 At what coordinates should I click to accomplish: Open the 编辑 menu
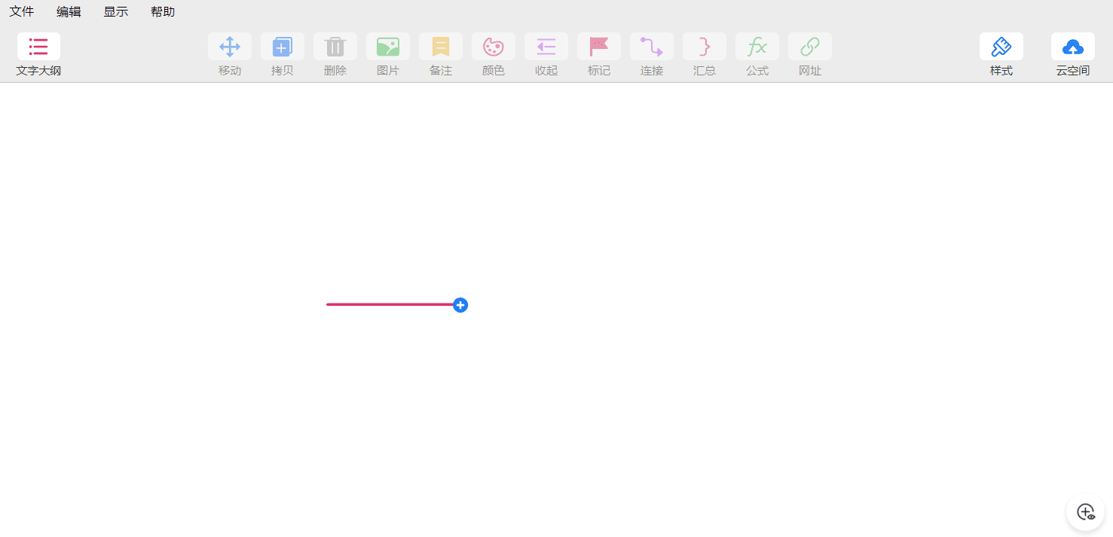[69, 12]
